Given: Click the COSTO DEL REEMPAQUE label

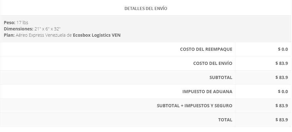Looking at the screenshot, I should coord(206,49).
